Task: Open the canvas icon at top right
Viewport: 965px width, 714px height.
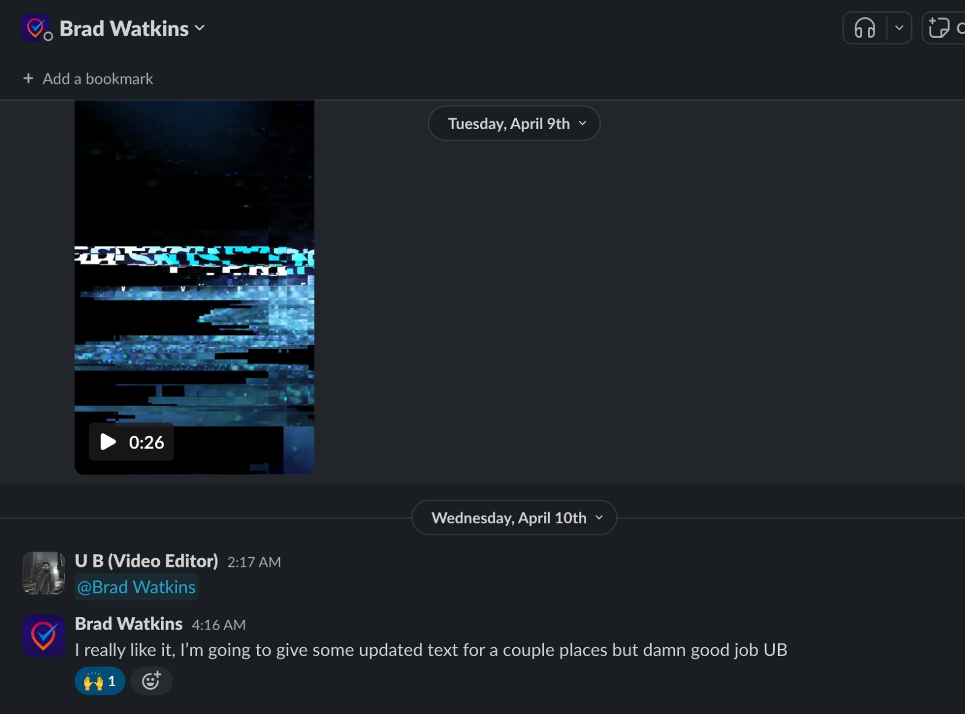Action: tap(940, 28)
